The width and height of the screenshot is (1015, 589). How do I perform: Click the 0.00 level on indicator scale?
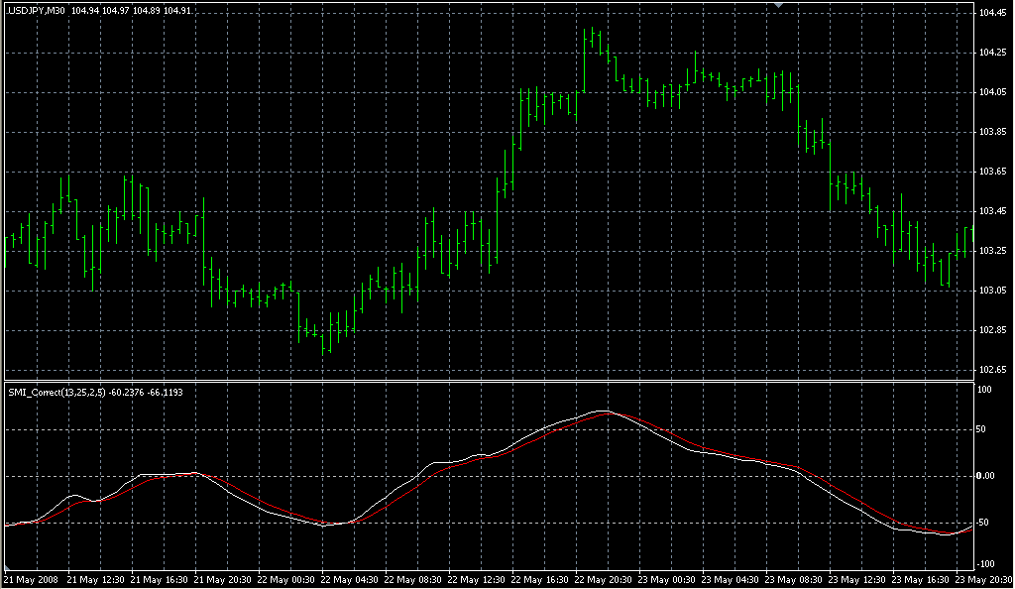click(987, 476)
